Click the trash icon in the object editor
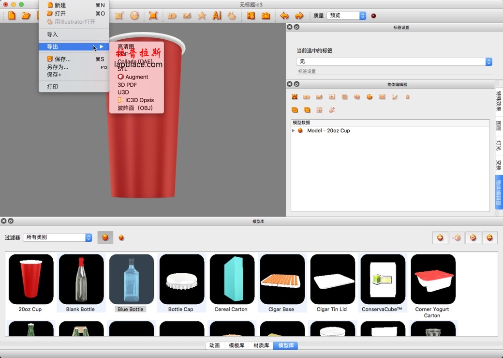Viewport: 503px width, 358px height. (408, 97)
